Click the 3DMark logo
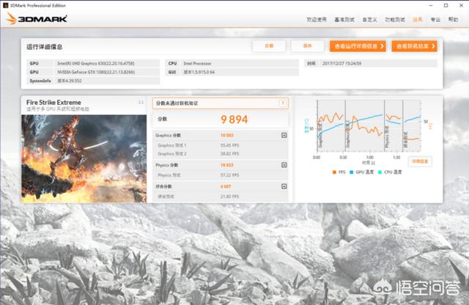 click(x=36, y=18)
